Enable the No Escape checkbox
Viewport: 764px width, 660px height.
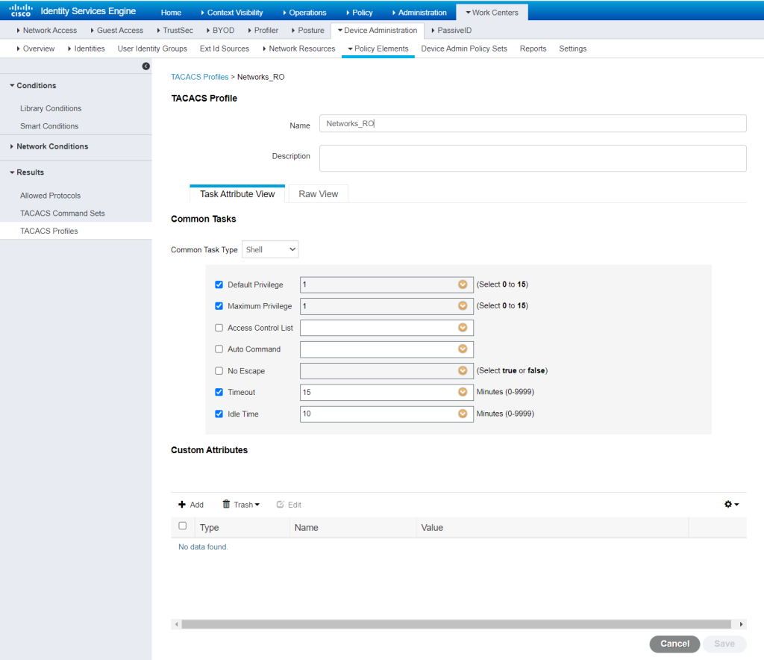219,371
